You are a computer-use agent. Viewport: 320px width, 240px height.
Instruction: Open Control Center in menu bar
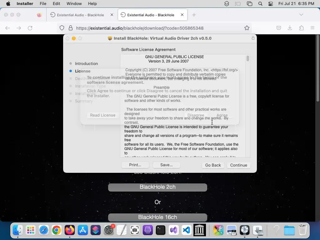pos(271,4)
